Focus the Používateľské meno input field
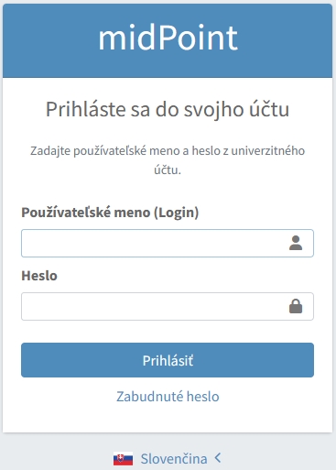 (x=168, y=243)
